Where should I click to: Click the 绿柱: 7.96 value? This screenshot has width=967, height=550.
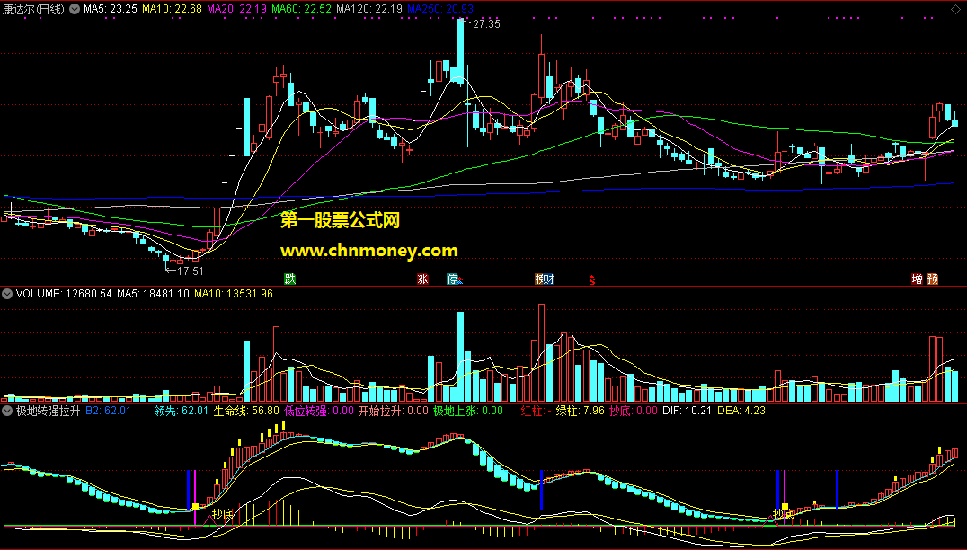[581, 411]
